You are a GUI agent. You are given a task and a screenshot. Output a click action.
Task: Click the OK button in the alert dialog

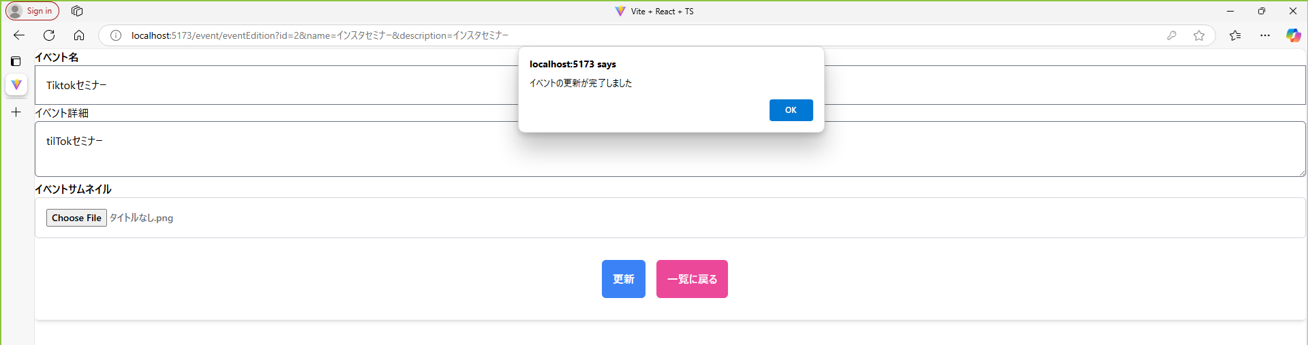pyautogui.click(x=791, y=110)
